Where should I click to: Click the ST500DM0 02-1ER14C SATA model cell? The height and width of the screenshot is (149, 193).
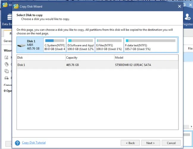click(x=133, y=65)
